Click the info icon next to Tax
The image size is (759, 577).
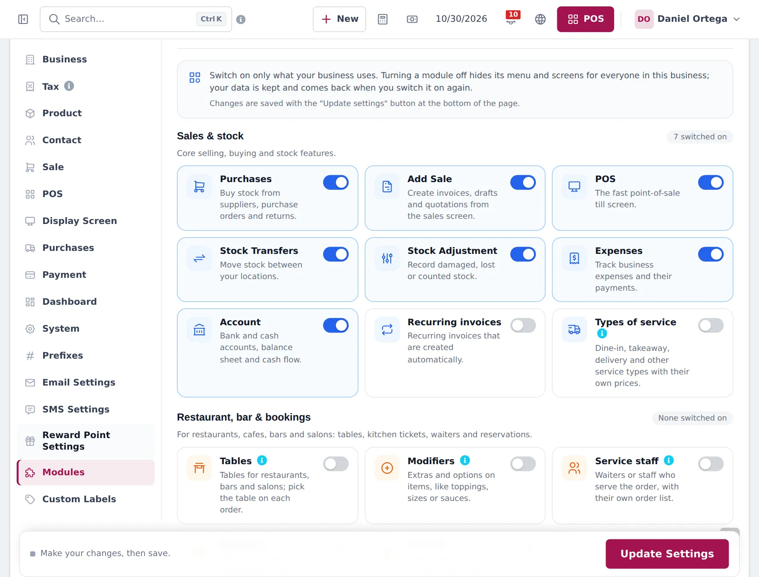69,86
